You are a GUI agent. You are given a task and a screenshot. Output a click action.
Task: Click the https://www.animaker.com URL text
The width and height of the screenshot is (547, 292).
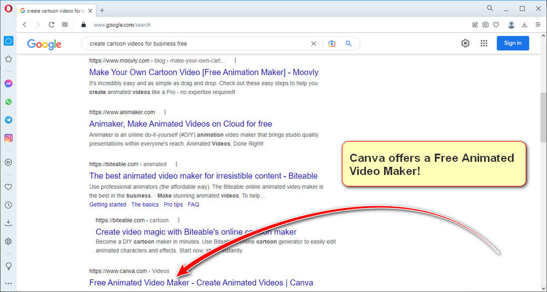[122, 112]
